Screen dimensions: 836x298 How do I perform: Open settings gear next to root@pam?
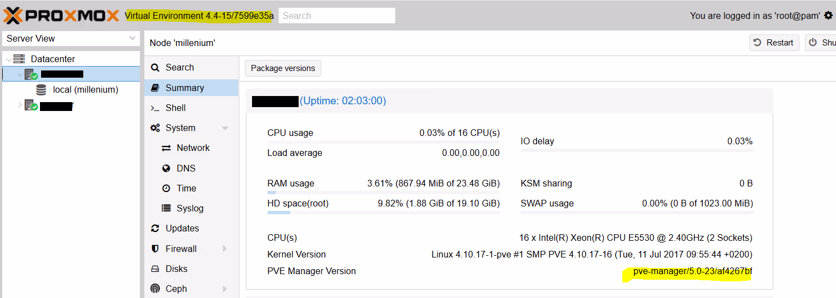828,16
